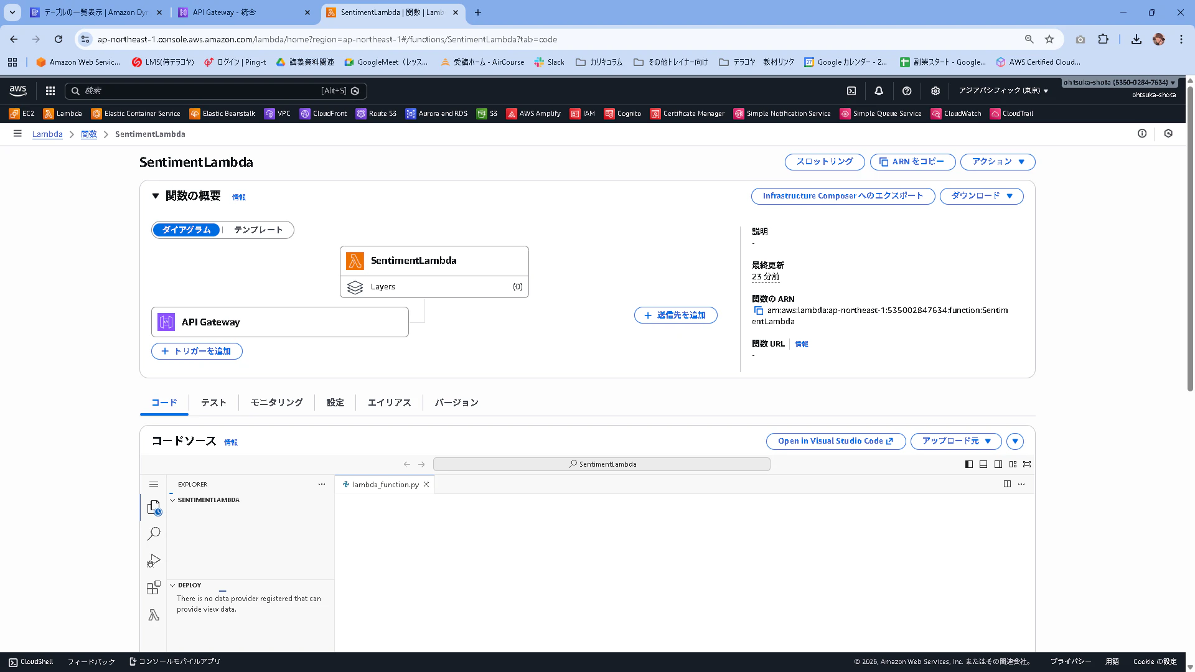This screenshot has width=1195, height=672.
Task: Click Open in Visual Studio Code
Action: click(835, 441)
